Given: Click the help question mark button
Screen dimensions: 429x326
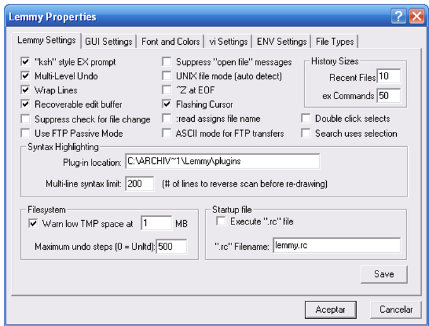Looking at the screenshot, I should pos(398,16).
